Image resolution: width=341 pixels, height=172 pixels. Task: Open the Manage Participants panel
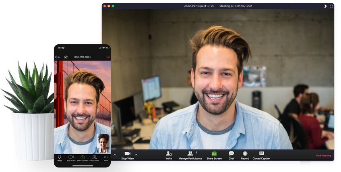(x=190, y=155)
